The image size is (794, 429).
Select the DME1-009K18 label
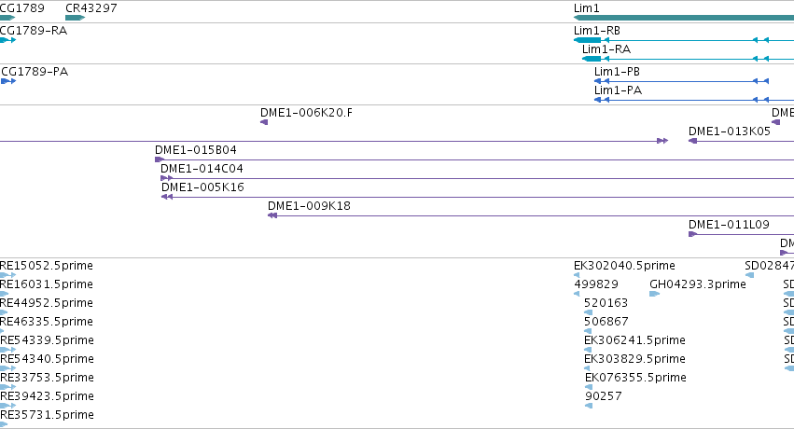tap(309, 206)
